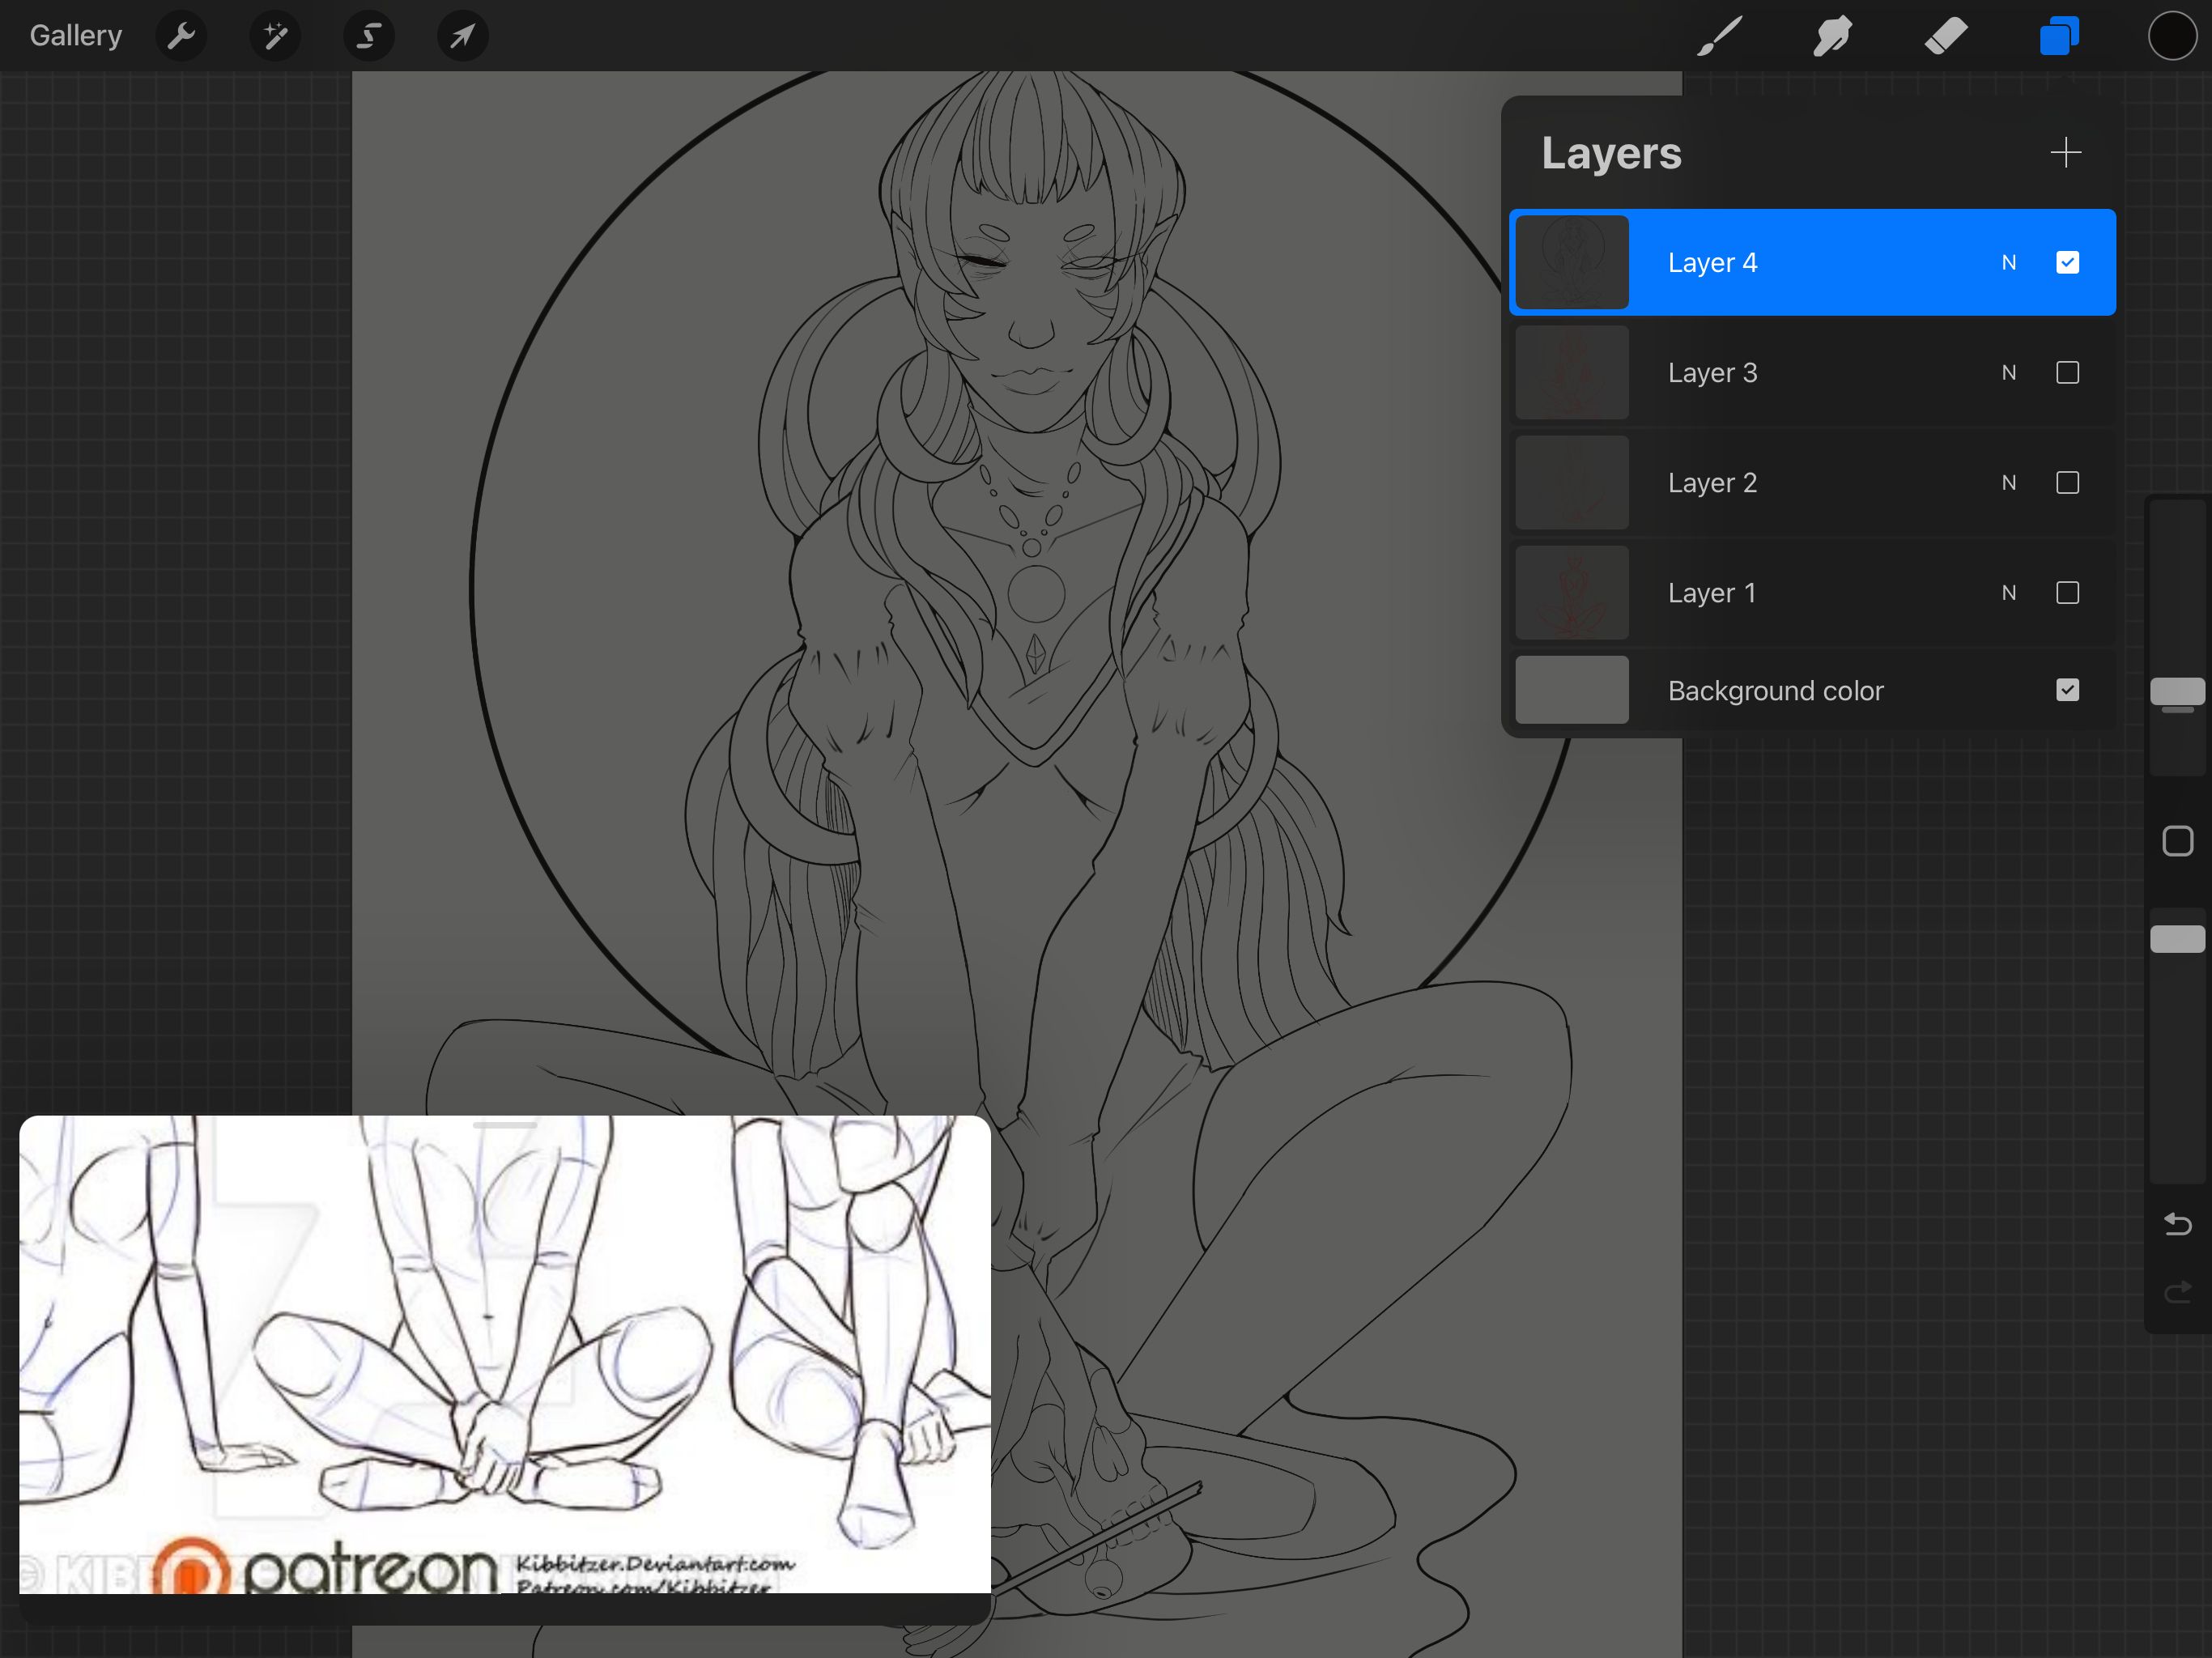Show Layer 3 using its checkbox
This screenshot has width=2212, height=1658.
click(x=2067, y=373)
